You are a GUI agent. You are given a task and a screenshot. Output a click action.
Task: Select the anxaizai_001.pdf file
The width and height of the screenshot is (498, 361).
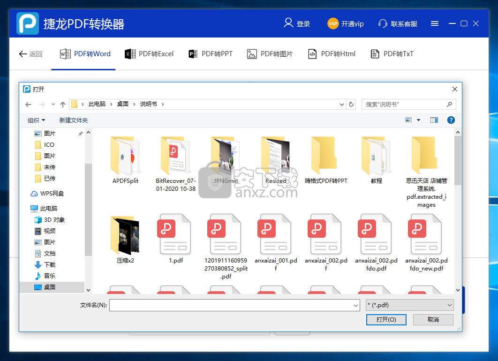(276, 243)
